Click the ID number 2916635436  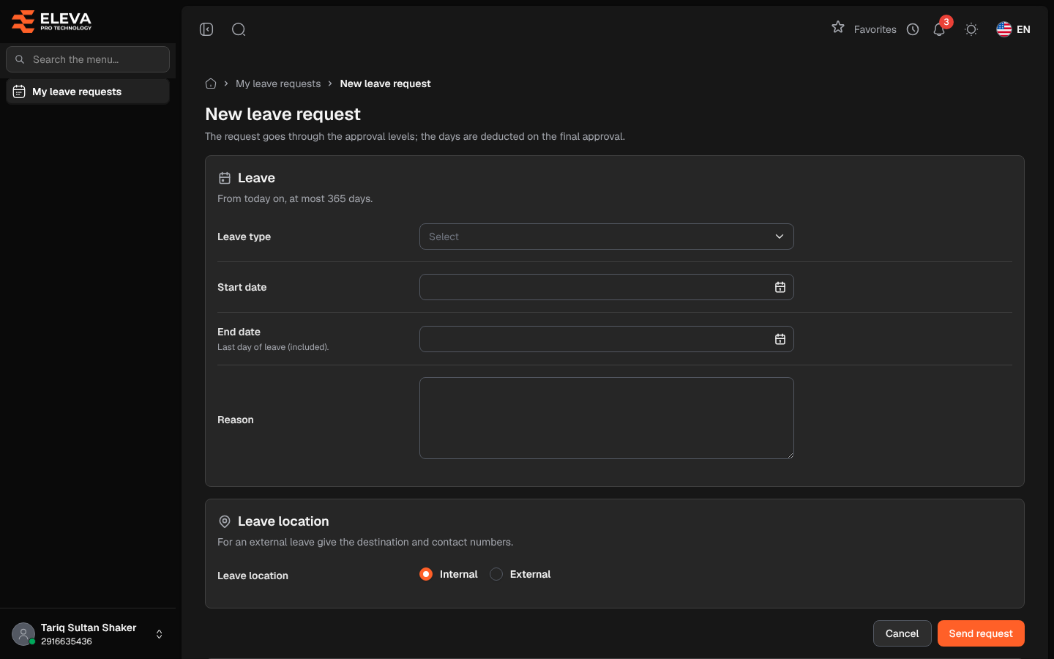67,641
